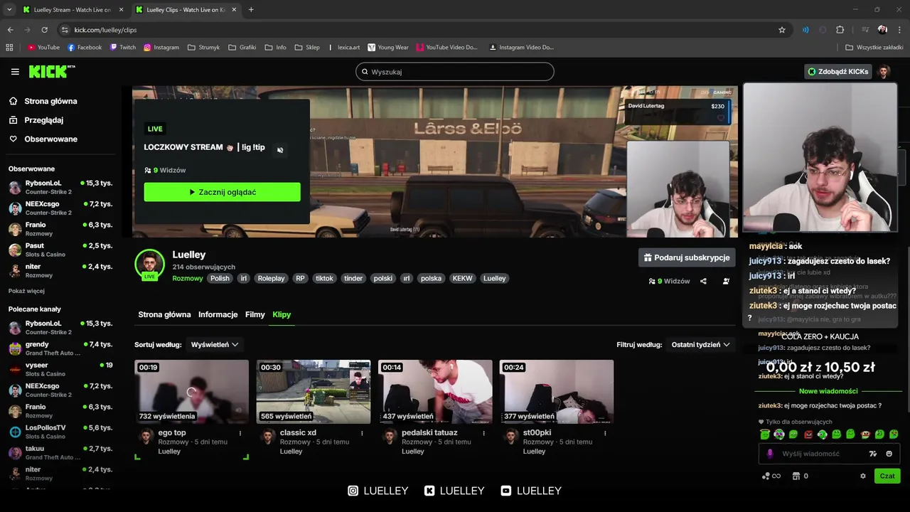Click the KICK logo
Screen dimensions: 910x512
(51, 71)
